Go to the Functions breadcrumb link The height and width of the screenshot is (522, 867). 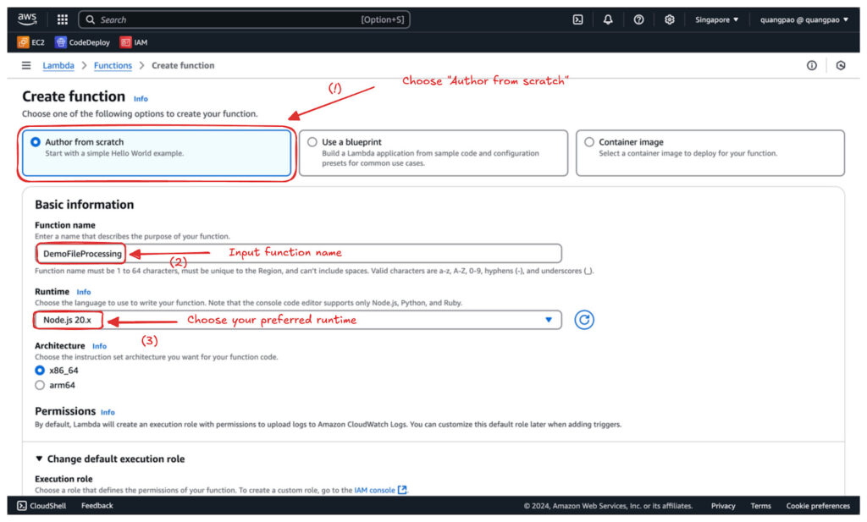[x=113, y=65]
